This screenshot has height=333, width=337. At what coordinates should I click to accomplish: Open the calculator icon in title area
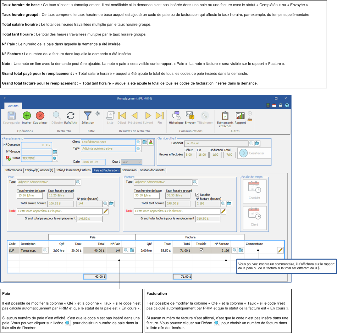click(x=268, y=105)
